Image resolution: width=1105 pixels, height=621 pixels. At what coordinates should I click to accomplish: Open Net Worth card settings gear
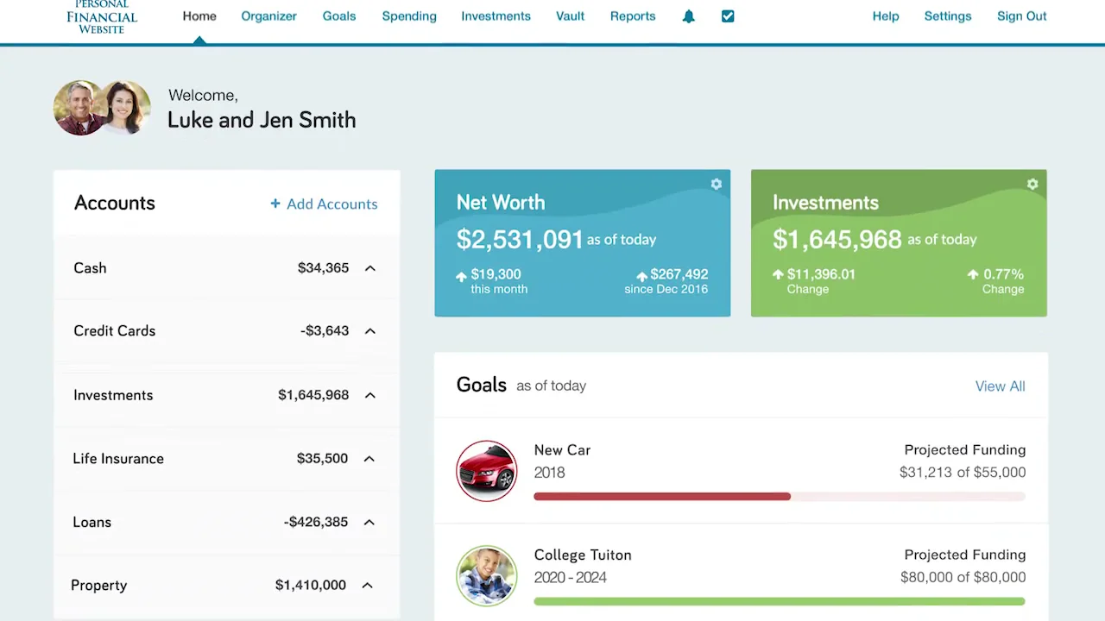coord(716,184)
